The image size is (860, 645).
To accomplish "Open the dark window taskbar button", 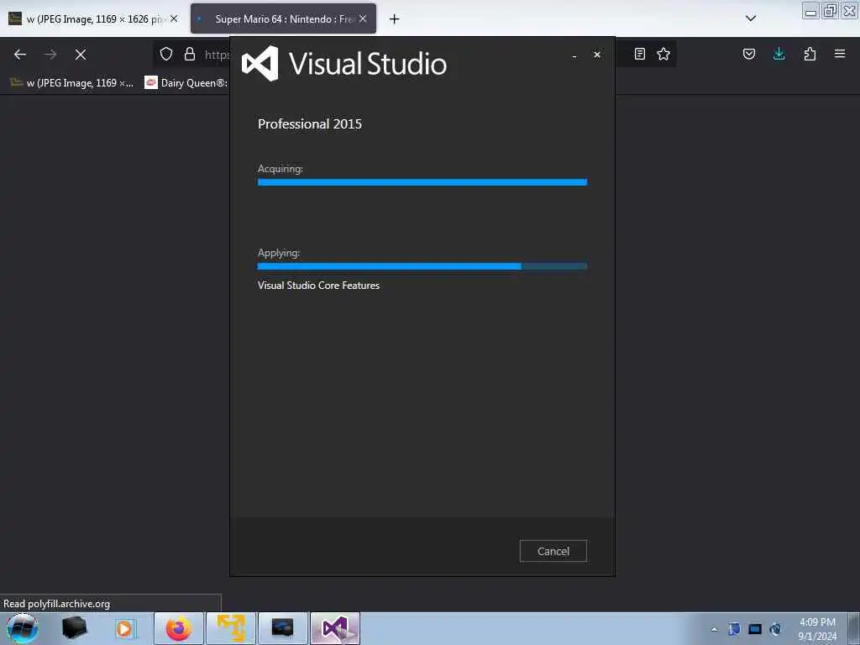I will (283, 628).
